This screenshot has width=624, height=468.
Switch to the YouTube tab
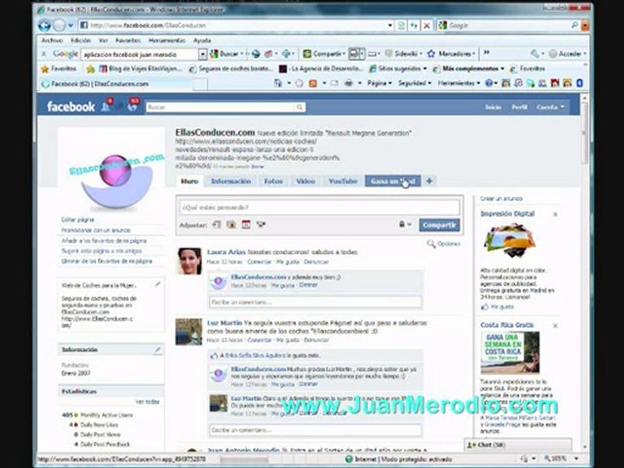(x=343, y=181)
